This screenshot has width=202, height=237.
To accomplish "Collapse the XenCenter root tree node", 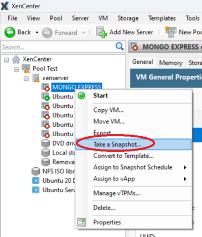I will click(x=7, y=60).
